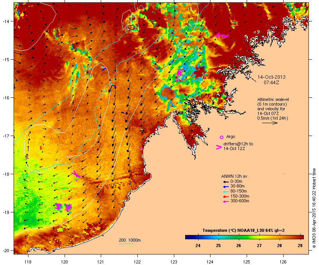319x265 pixels.
Task: Click the latitude axis label -18
Action: [5, 174]
